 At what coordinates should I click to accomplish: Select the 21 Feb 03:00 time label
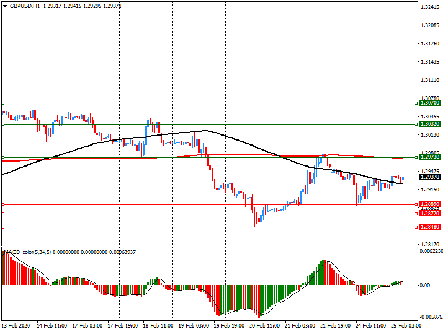[300, 325]
